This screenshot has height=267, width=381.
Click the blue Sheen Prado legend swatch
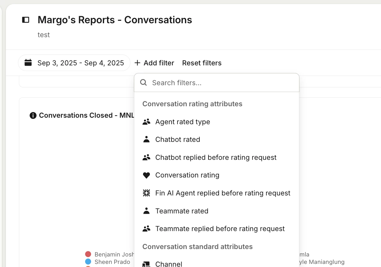coord(88,262)
